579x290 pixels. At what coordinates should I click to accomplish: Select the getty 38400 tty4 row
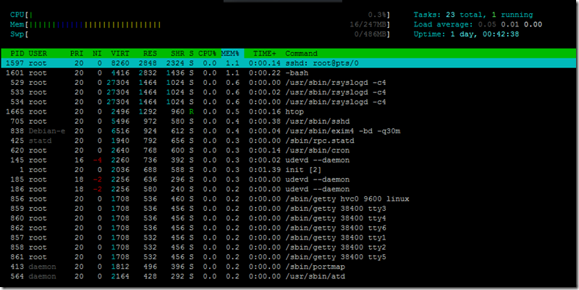[288, 218]
